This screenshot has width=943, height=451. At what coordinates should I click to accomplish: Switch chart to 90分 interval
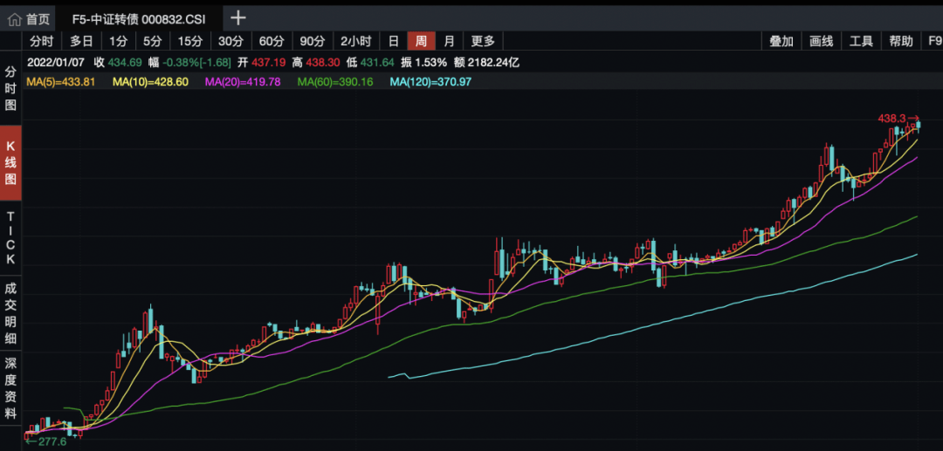click(x=312, y=42)
